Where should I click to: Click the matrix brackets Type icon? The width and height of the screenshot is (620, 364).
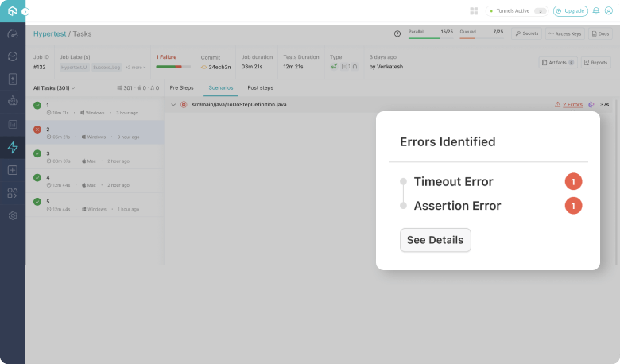click(x=345, y=67)
